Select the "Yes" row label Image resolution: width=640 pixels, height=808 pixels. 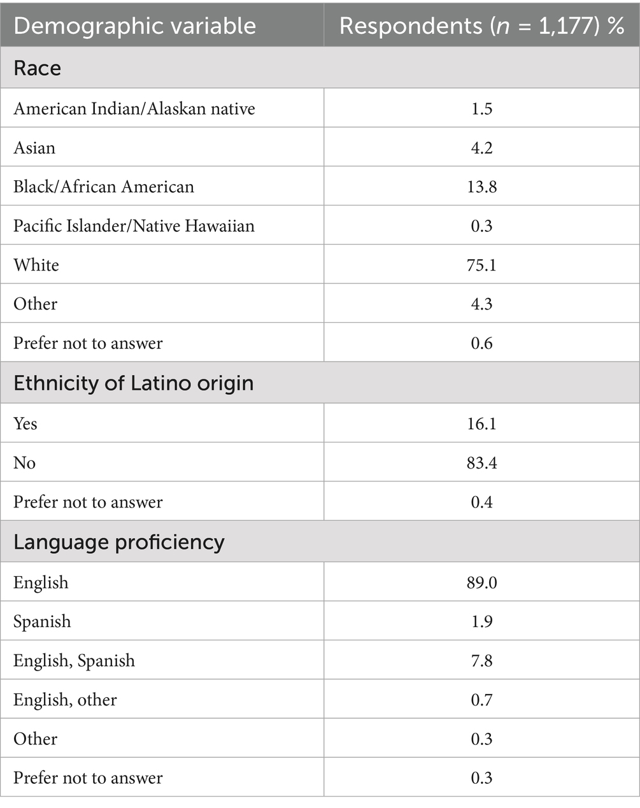pos(25,424)
